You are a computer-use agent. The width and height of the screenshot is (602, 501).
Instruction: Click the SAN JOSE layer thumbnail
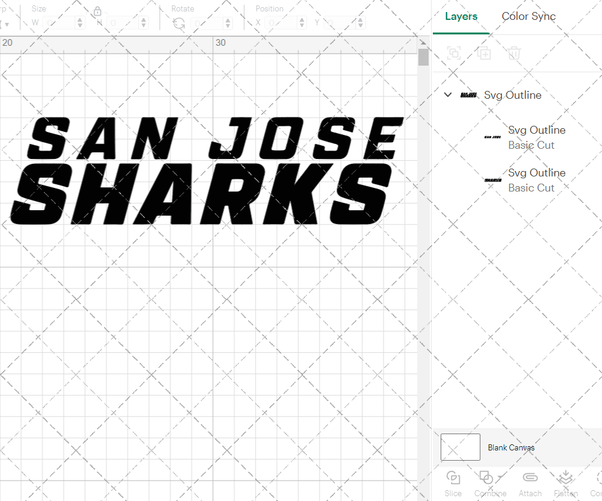(492, 137)
